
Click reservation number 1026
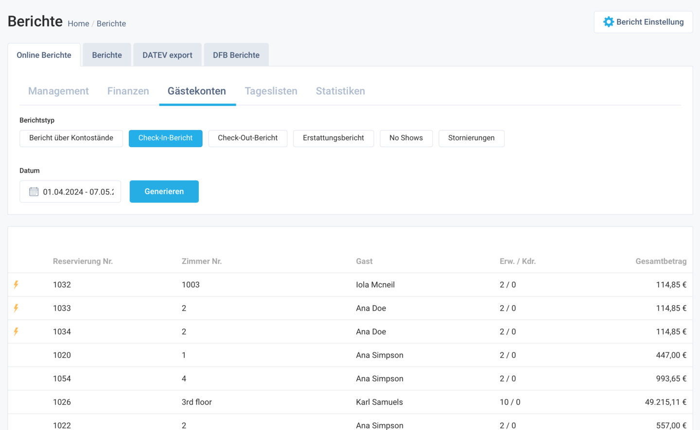coord(62,402)
